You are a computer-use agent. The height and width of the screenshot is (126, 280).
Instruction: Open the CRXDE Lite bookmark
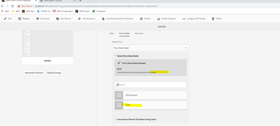44,11
